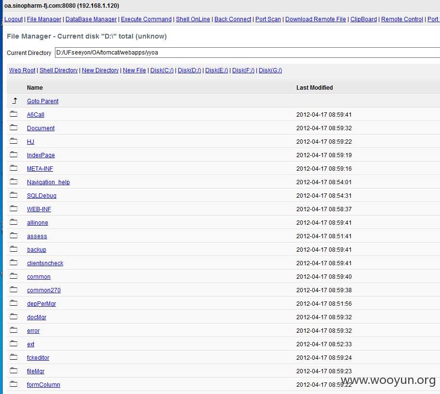This screenshot has height=394, width=440.
Task: Open the ClipBoard page
Action: (364, 19)
